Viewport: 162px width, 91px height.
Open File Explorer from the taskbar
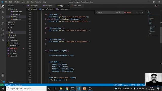click(61, 89)
